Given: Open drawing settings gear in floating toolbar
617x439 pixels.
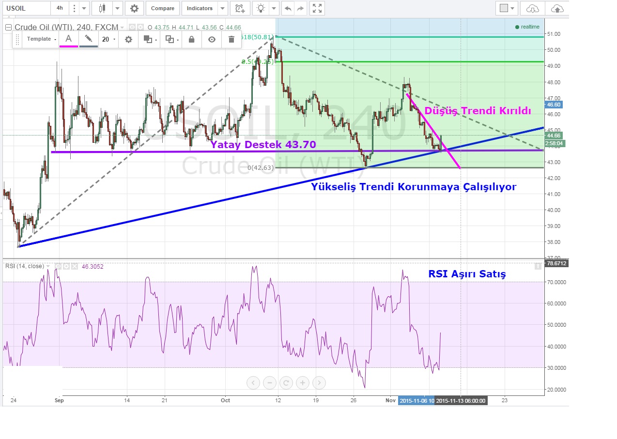Looking at the screenshot, I should [128, 39].
